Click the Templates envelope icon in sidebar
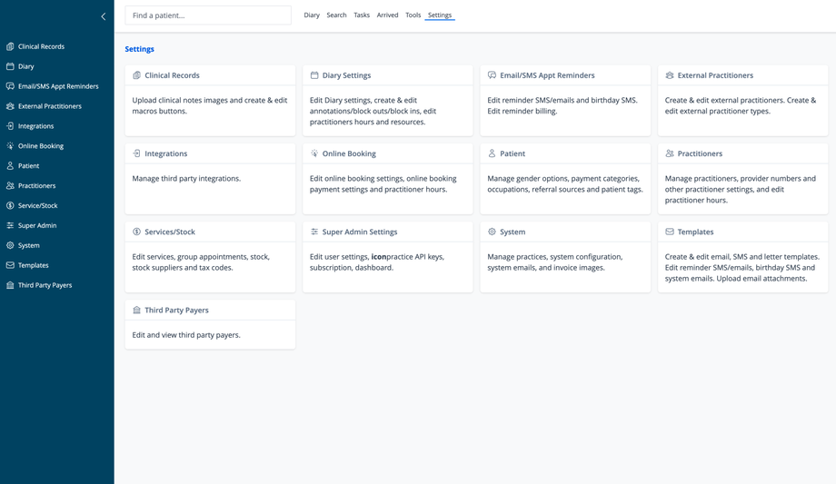This screenshot has width=836, height=484. [10, 265]
